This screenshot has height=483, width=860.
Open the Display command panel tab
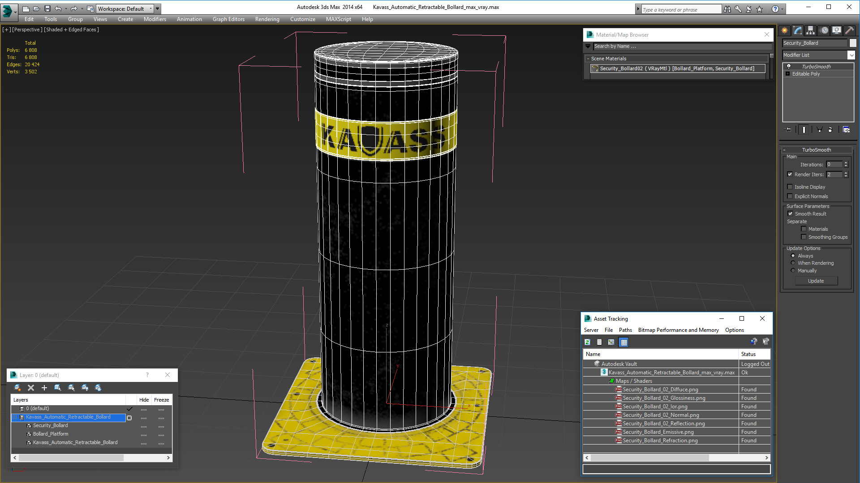837,30
